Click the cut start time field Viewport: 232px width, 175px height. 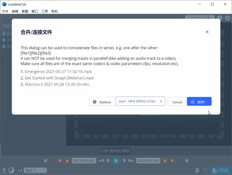(84, 161)
